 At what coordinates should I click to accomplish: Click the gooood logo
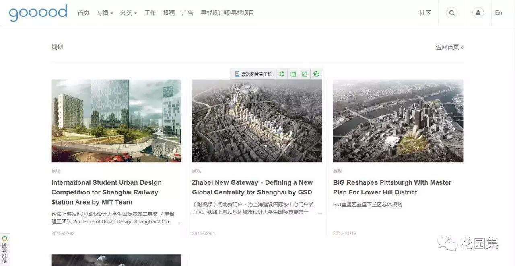pyautogui.click(x=38, y=12)
